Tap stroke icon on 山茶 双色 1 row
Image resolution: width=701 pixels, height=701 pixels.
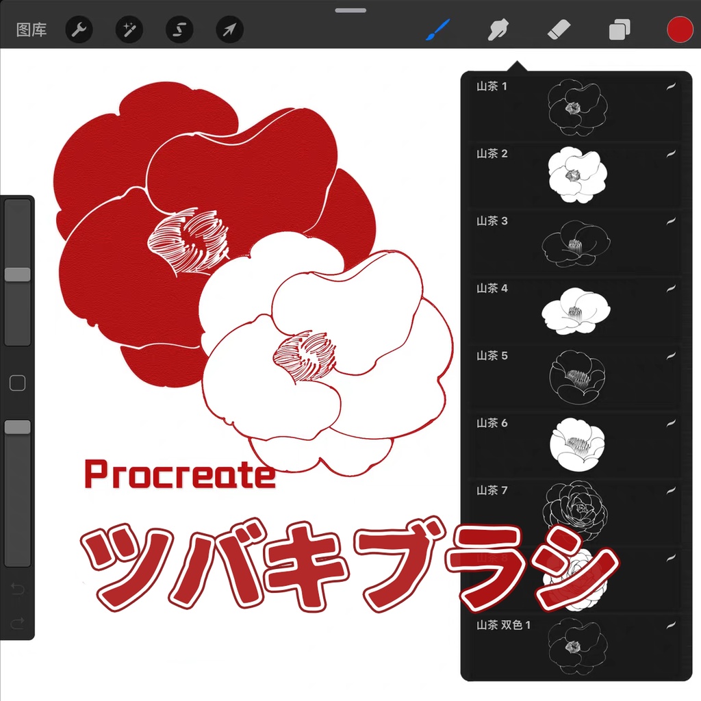point(671,626)
